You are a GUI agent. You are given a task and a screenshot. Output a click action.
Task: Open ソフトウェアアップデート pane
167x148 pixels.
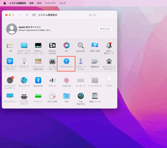coord(10,83)
